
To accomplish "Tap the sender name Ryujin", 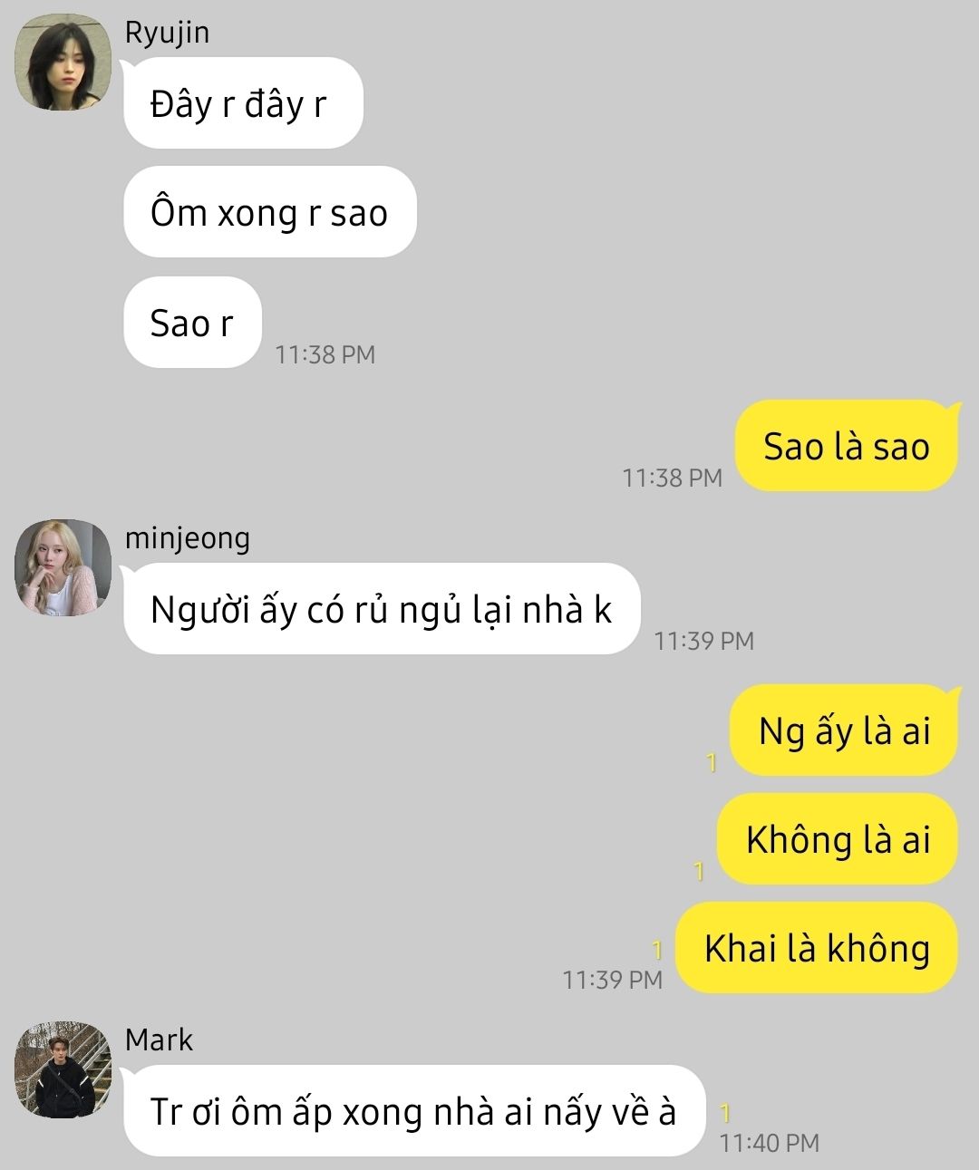I will pos(167,33).
